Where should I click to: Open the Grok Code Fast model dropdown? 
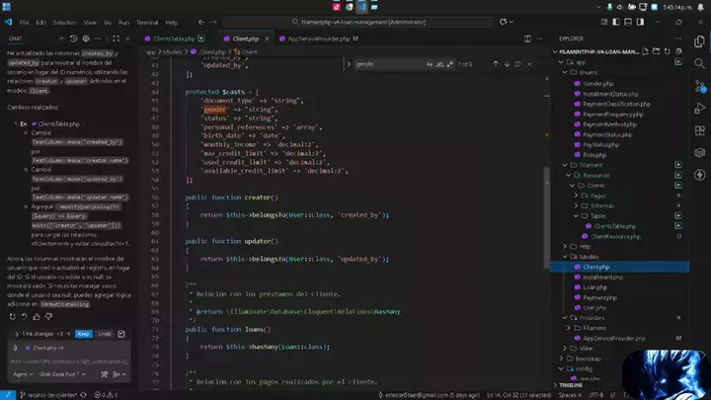(63, 374)
